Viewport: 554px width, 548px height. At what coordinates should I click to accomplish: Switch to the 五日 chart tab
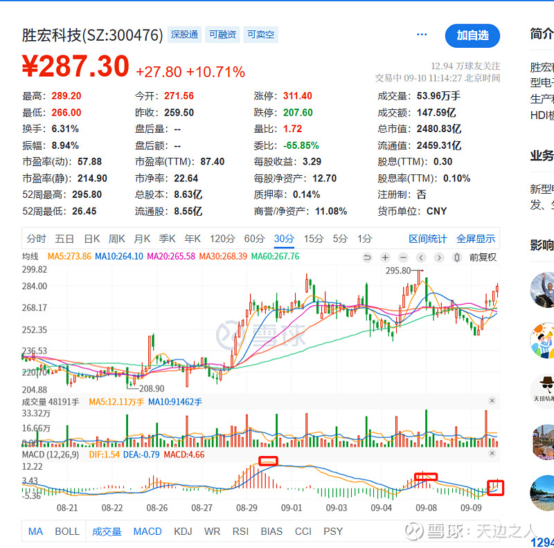(x=64, y=239)
